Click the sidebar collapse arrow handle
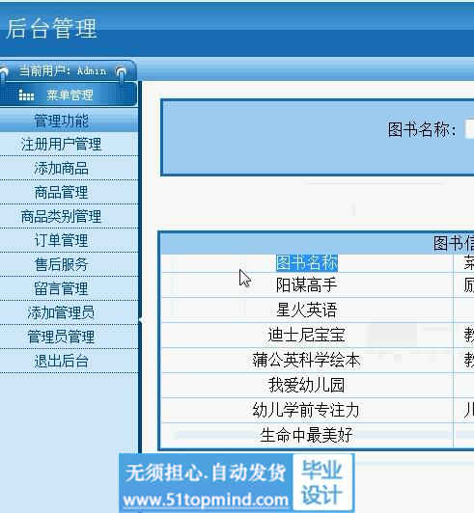The height and width of the screenshot is (513, 474). 140,319
